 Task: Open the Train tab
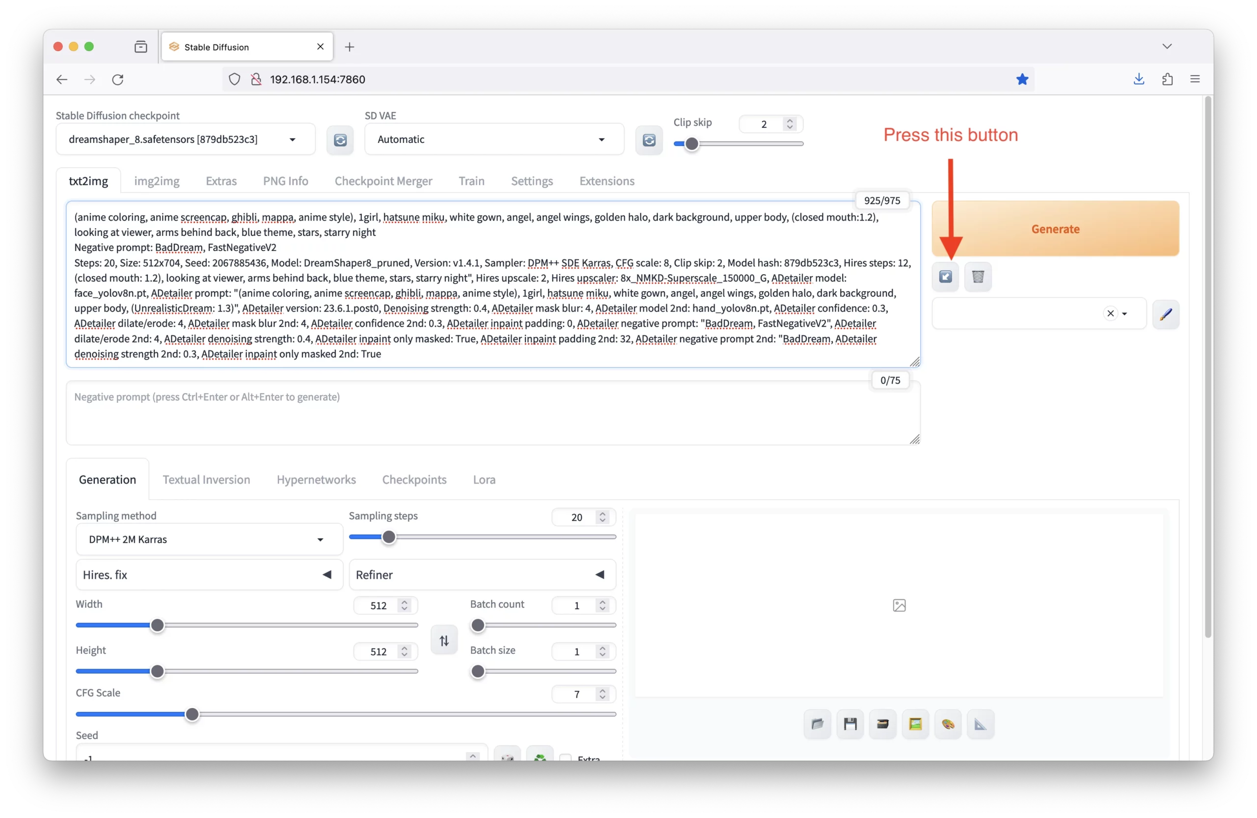click(472, 181)
